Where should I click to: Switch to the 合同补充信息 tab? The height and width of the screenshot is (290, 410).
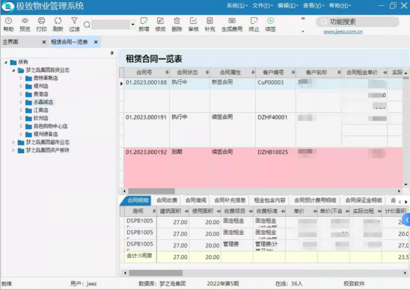click(x=230, y=200)
